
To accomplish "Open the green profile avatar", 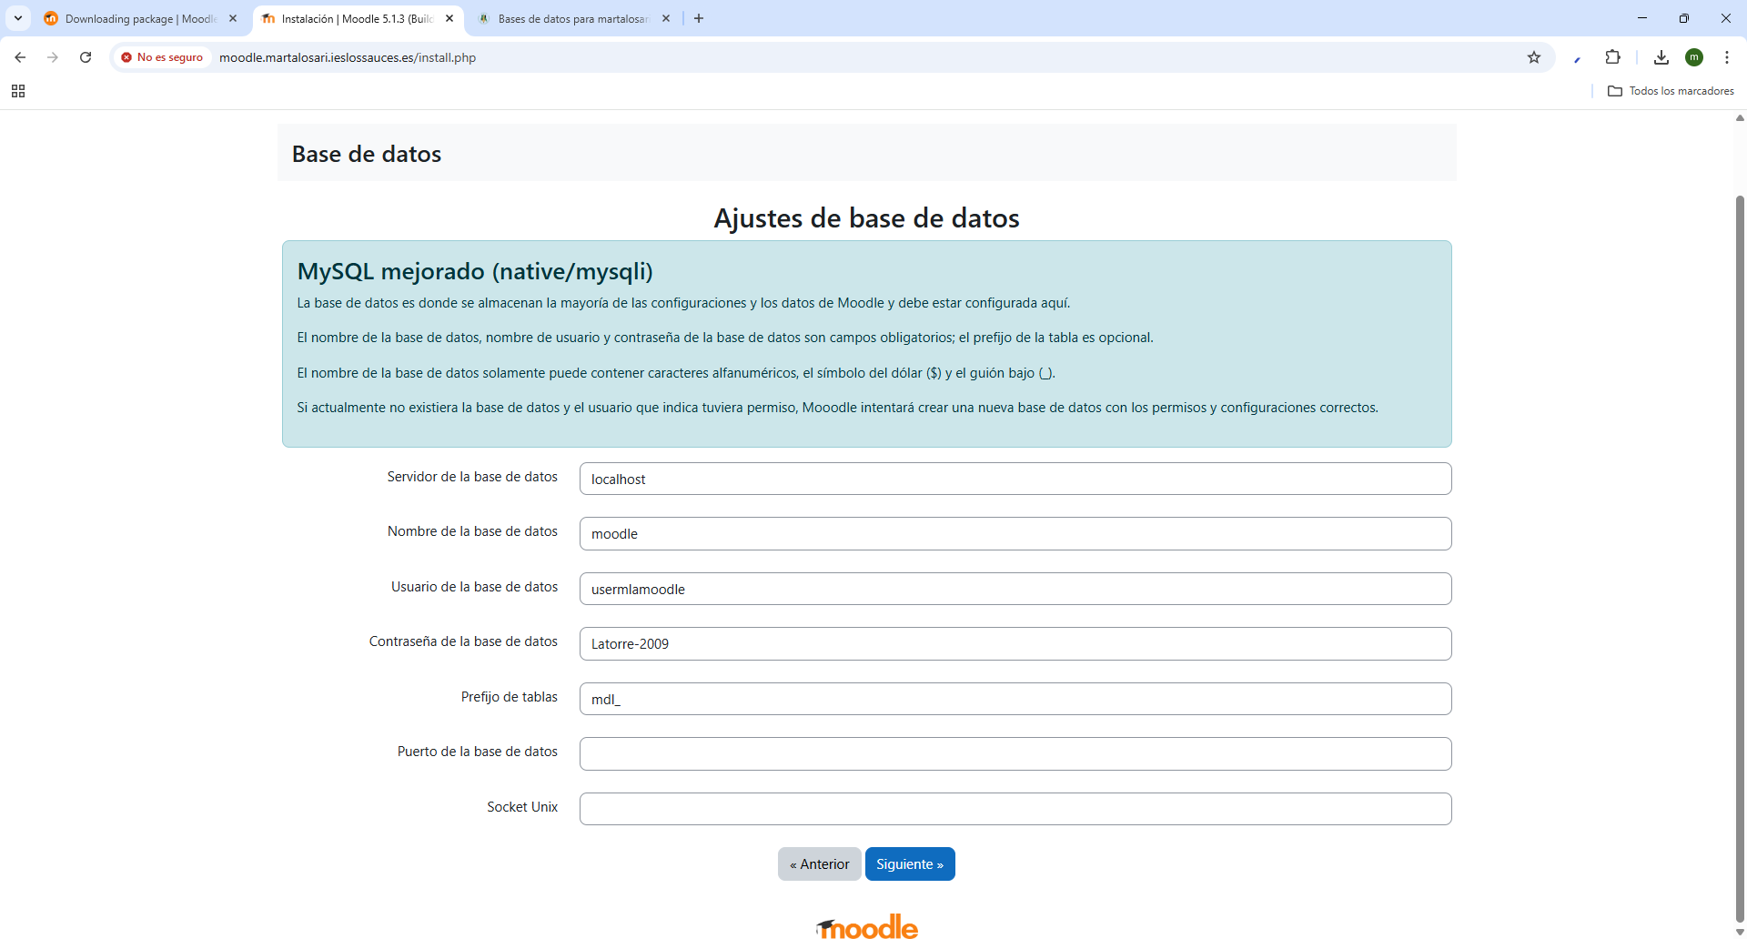I will [x=1694, y=57].
